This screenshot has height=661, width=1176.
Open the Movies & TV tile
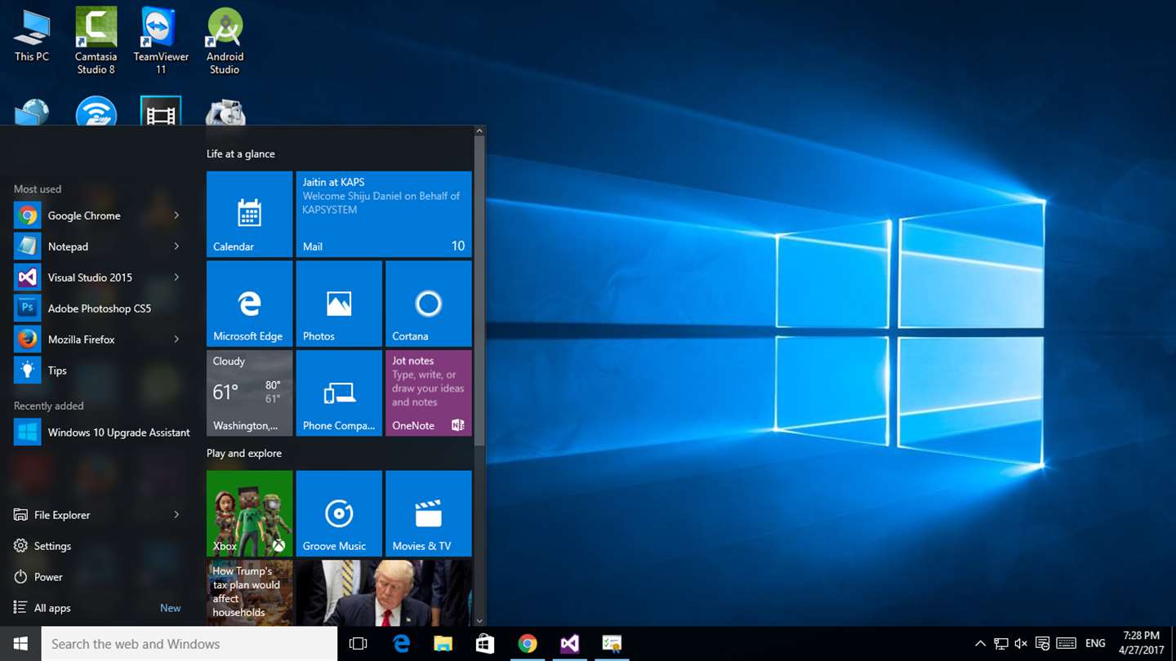(x=429, y=513)
